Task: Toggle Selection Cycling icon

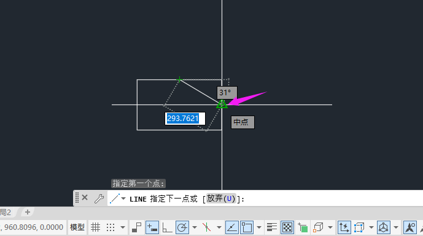Action: pyautogui.click(x=303, y=227)
